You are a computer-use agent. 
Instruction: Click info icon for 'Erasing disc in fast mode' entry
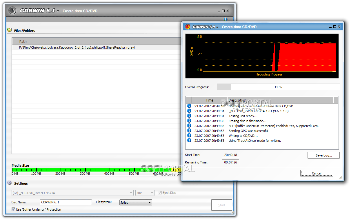point(189,121)
